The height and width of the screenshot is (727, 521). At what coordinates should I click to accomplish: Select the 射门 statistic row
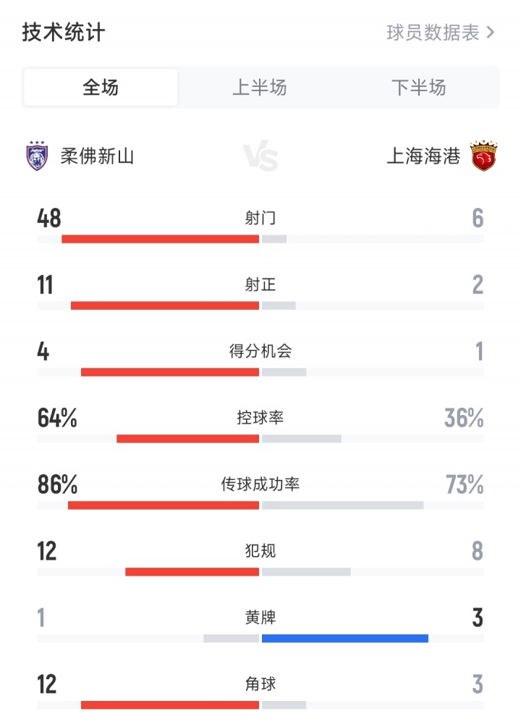[x=260, y=218]
